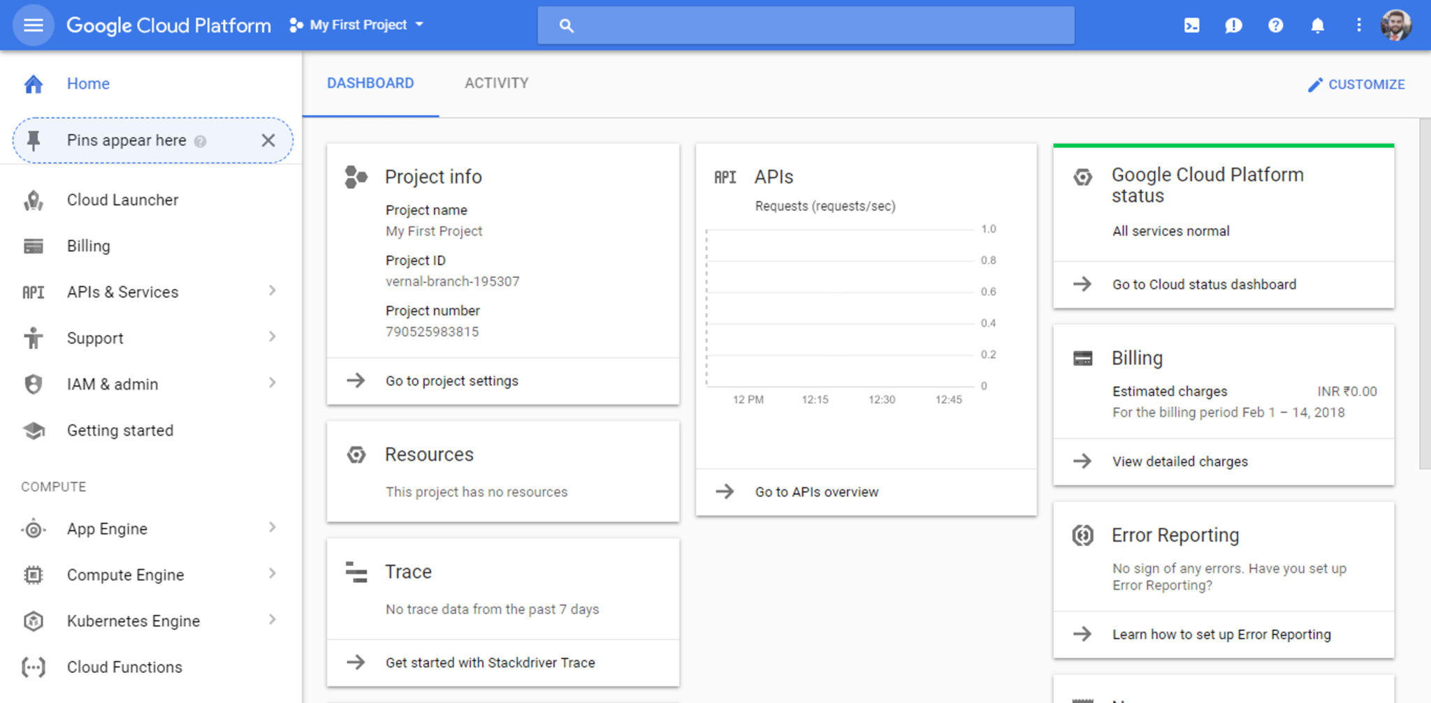Click the pin icon in Pins box
Screen dimensions: 1431x703
[x=34, y=141]
